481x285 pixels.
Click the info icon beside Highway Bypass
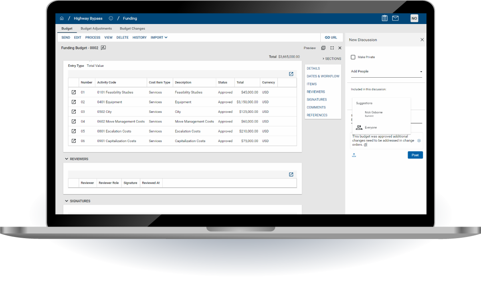tap(111, 18)
